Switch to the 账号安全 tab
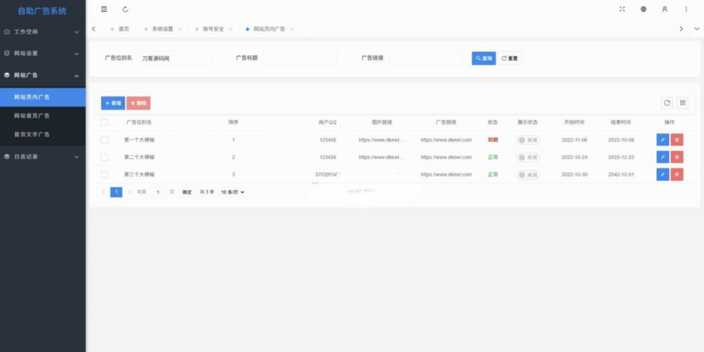704x352 pixels. (213, 29)
